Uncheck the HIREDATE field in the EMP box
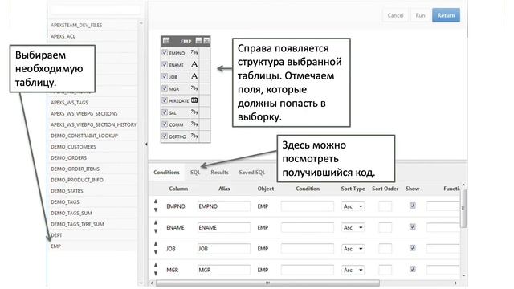 (x=165, y=100)
